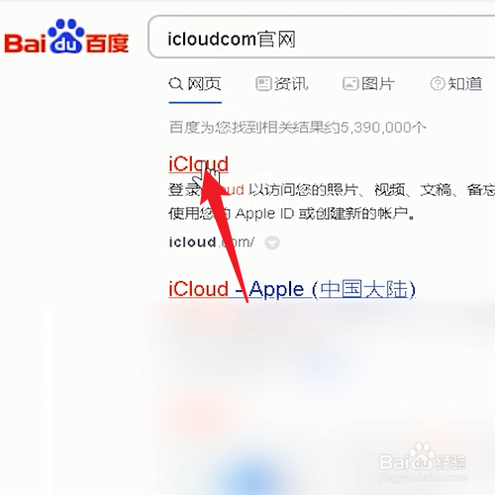This screenshot has width=495, height=495.
Task: Open the first iCloud result title link
Action: (198, 163)
